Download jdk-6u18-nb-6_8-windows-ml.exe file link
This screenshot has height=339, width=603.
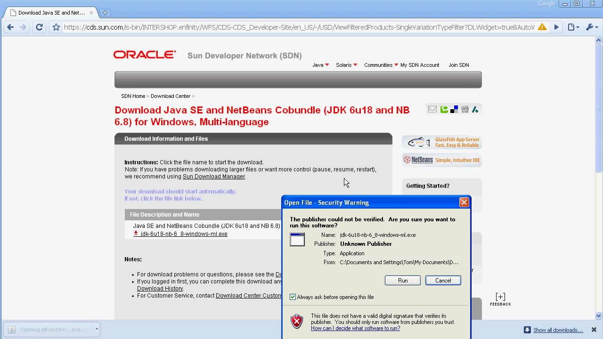pos(184,234)
